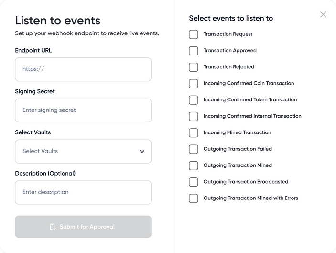Select the Outgoing Transaction Mined checkbox
Image resolution: width=336 pixels, height=253 pixels.
coord(194,165)
